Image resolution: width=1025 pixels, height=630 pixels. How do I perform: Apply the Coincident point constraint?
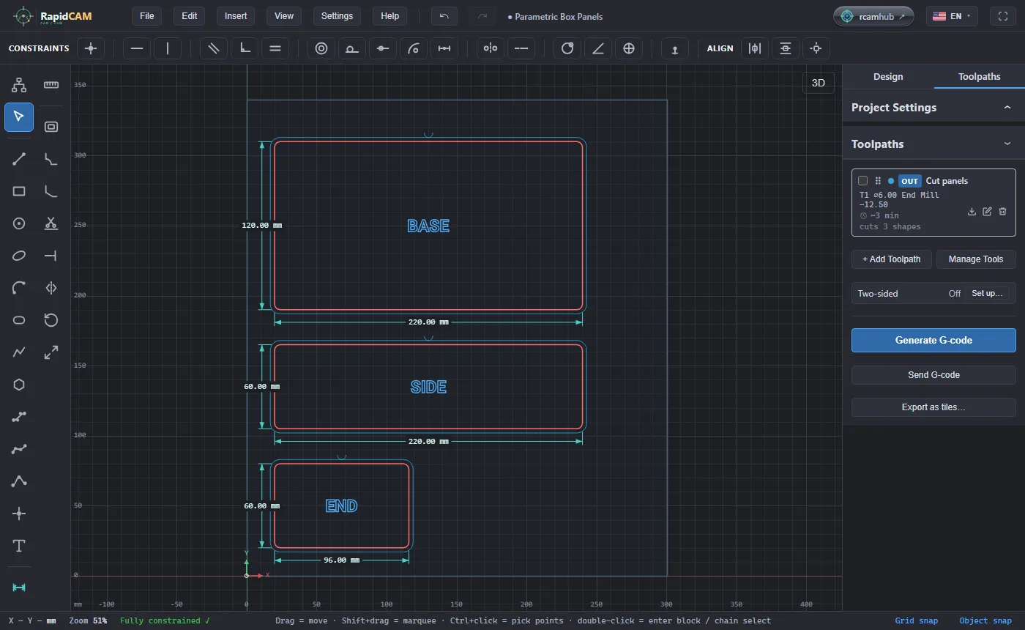(91, 48)
